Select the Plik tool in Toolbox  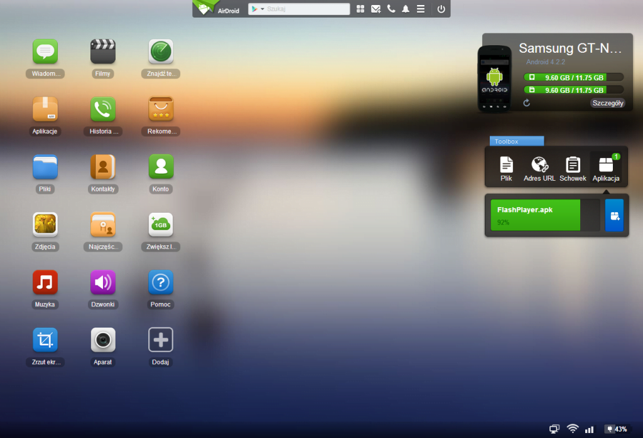(x=507, y=169)
